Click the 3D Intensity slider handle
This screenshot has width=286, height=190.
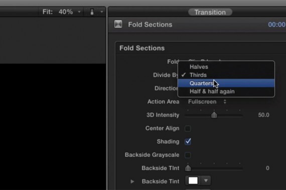[214, 115]
